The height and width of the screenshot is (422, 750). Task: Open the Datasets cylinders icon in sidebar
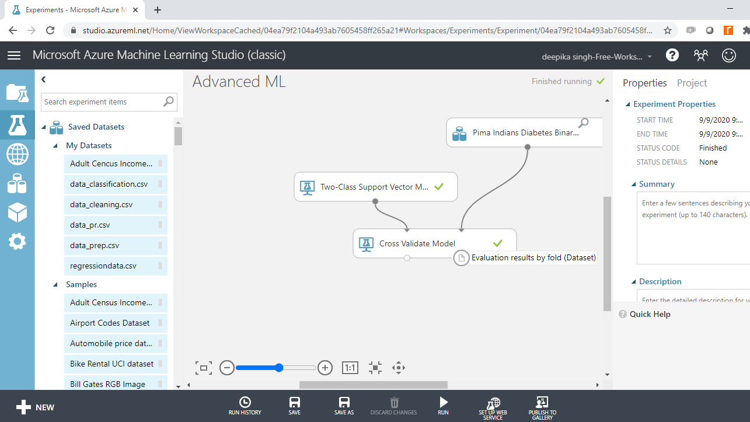click(x=17, y=183)
